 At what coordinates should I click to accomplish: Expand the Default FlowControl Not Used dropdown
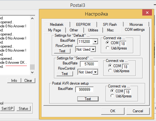(x=93, y=49)
